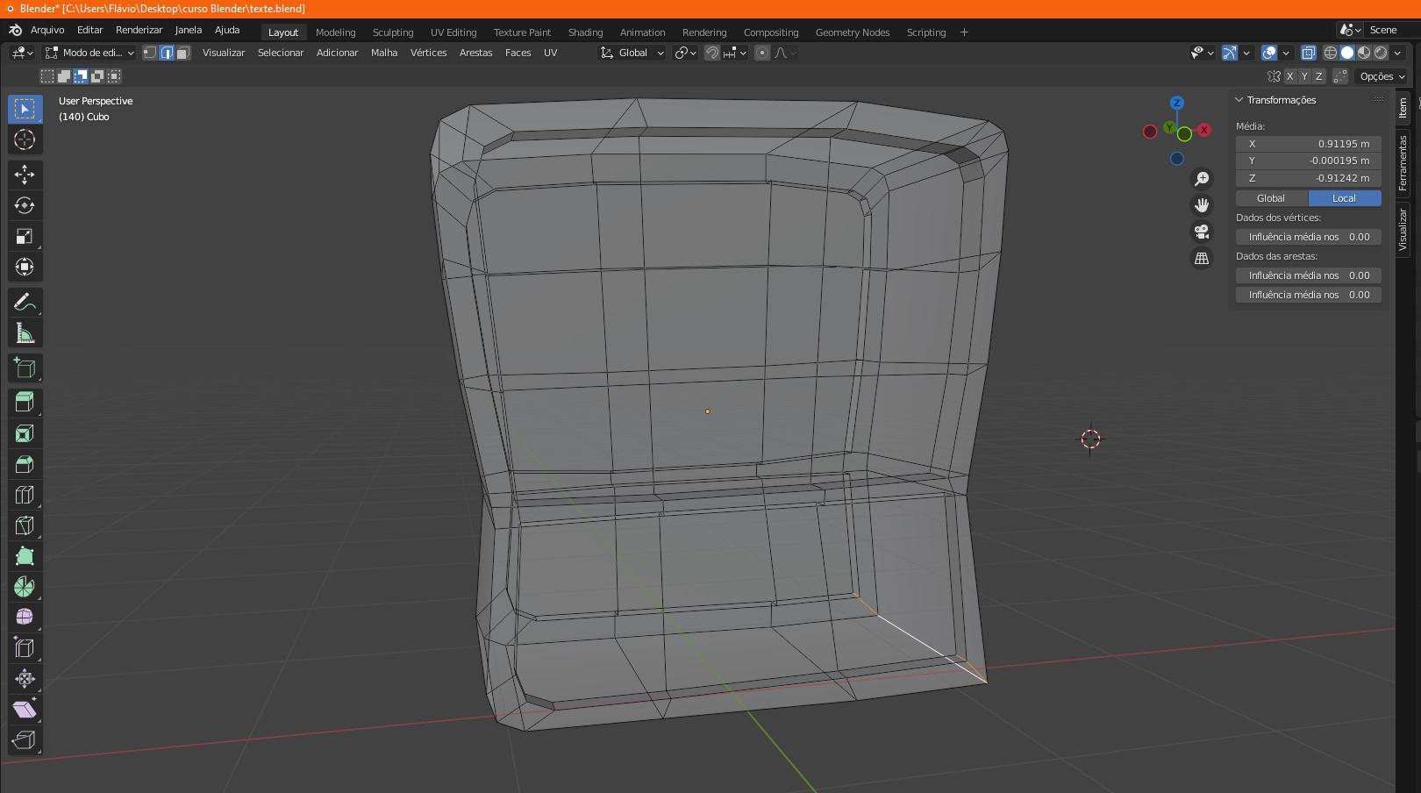Click the Blender logo menu

tap(15, 30)
